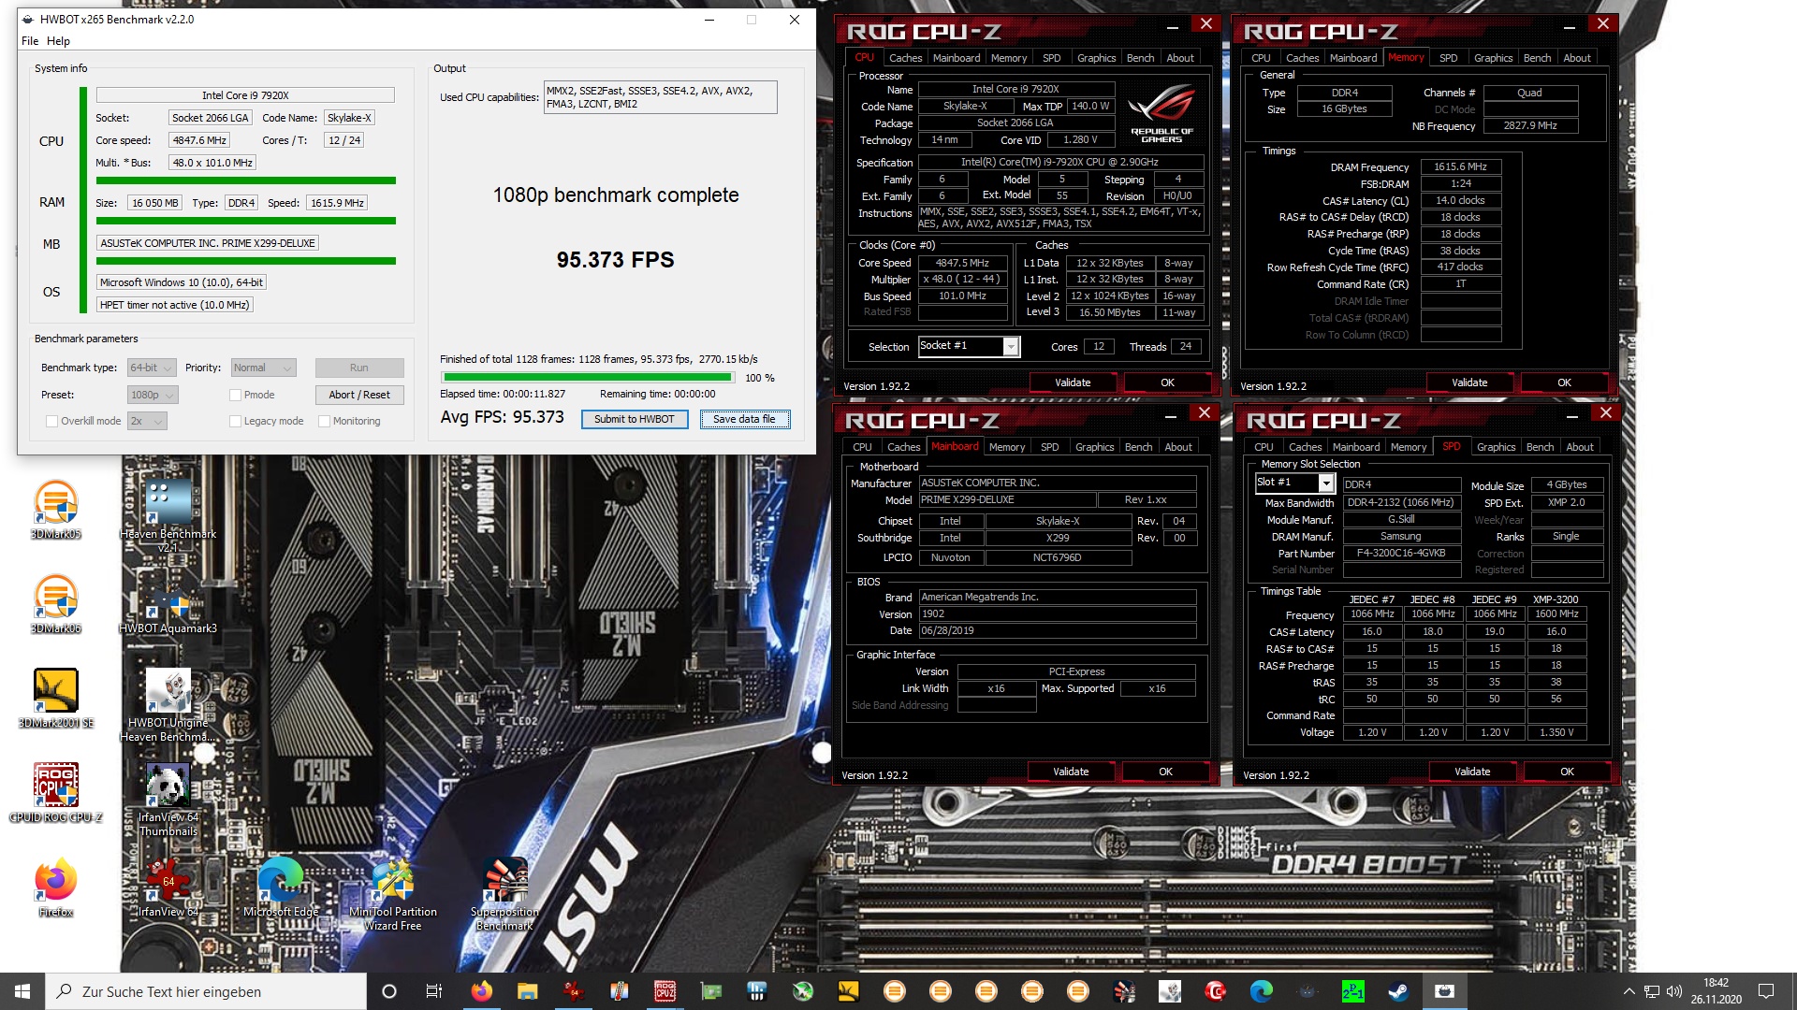Open Overkill 2x multiplier dropdown
Viewport: 1797px width, 1010px height.
[x=147, y=421]
